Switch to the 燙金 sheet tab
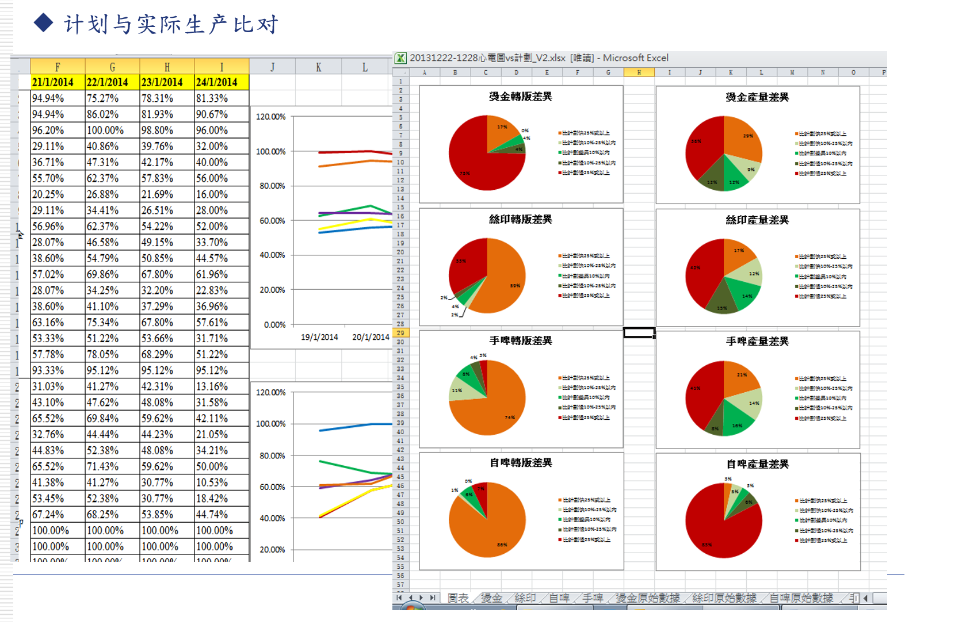Viewport: 966px width, 632px height. (x=491, y=598)
